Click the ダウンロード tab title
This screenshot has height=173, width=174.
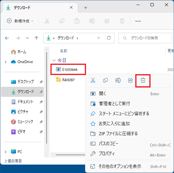(22, 8)
